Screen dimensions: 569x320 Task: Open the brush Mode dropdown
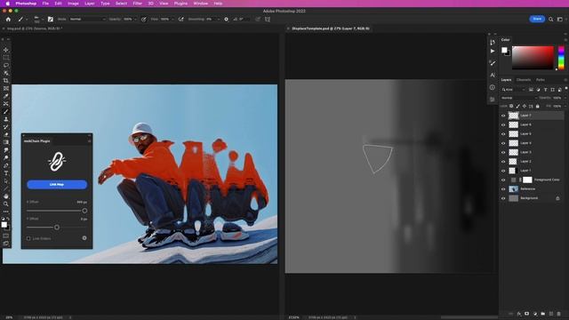pos(87,20)
